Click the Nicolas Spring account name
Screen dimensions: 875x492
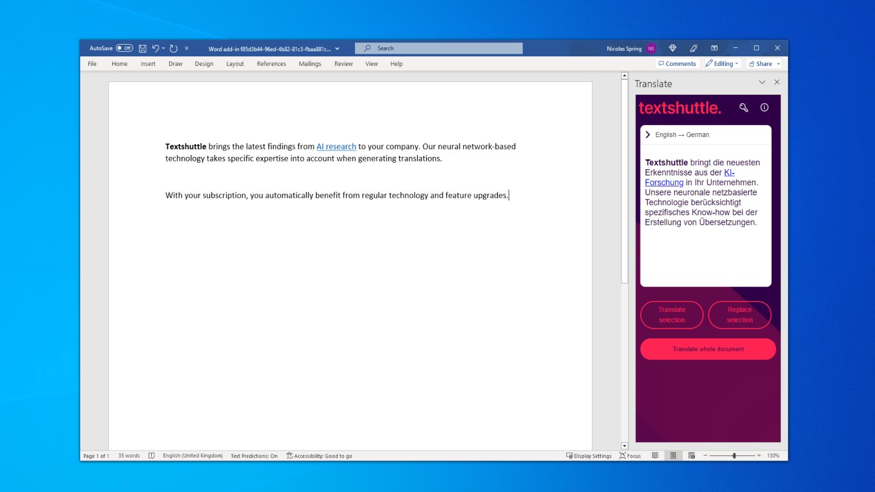point(624,48)
